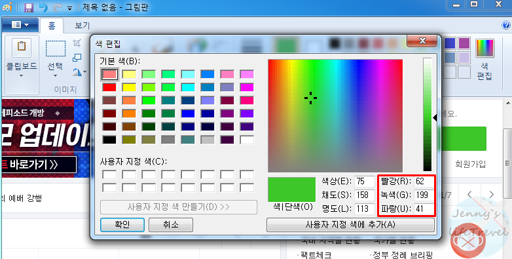Select the bright orange basic color swatch
The image size is (512, 259).
[129, 113]
